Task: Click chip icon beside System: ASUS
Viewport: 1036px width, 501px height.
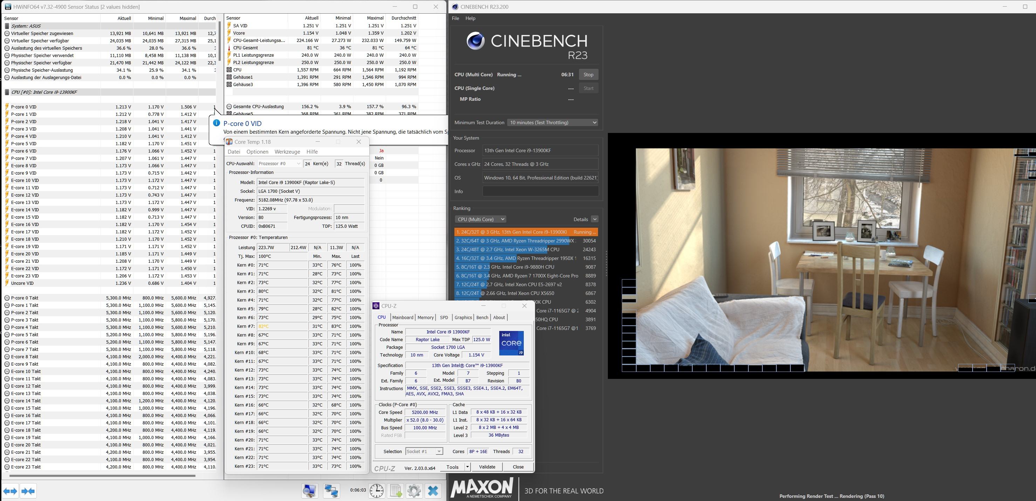Action: pos(7,26)
